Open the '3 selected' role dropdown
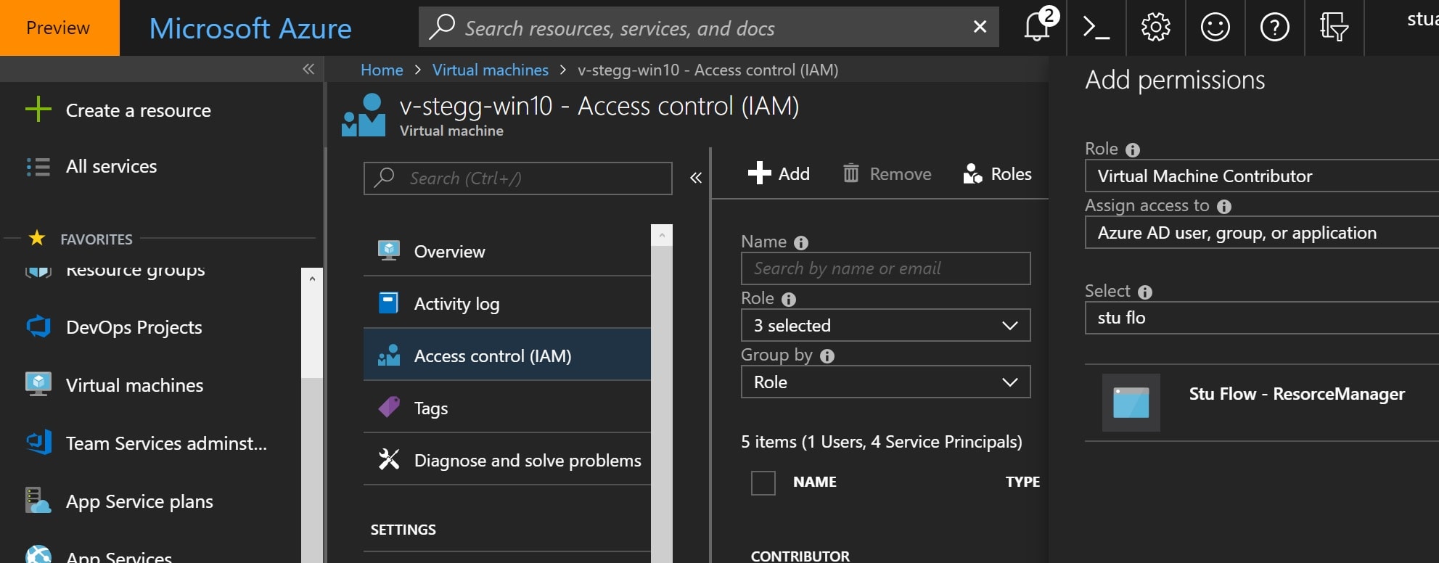1439x563 pixels. [885, 325]
